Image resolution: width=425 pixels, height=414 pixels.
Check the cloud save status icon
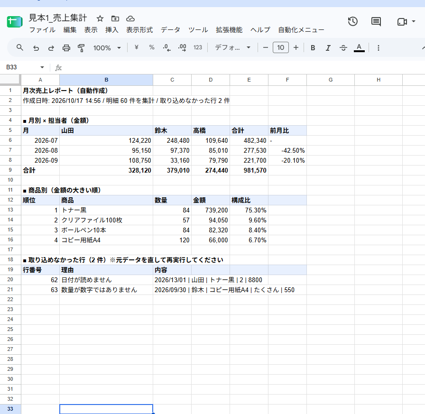click(130, 18)
